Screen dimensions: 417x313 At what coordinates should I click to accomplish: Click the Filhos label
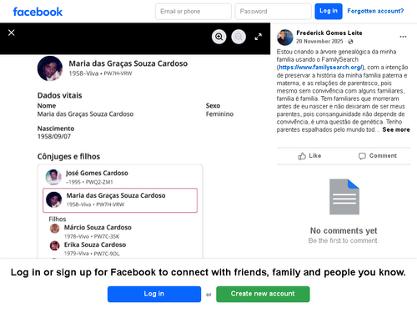58,220
